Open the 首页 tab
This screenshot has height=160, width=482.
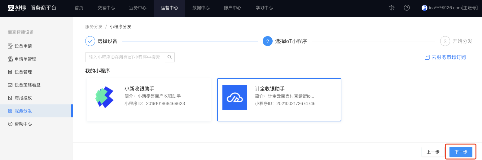79,8
